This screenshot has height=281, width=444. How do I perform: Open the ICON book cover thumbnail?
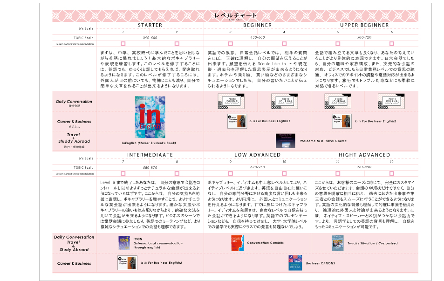pos(124,243)
